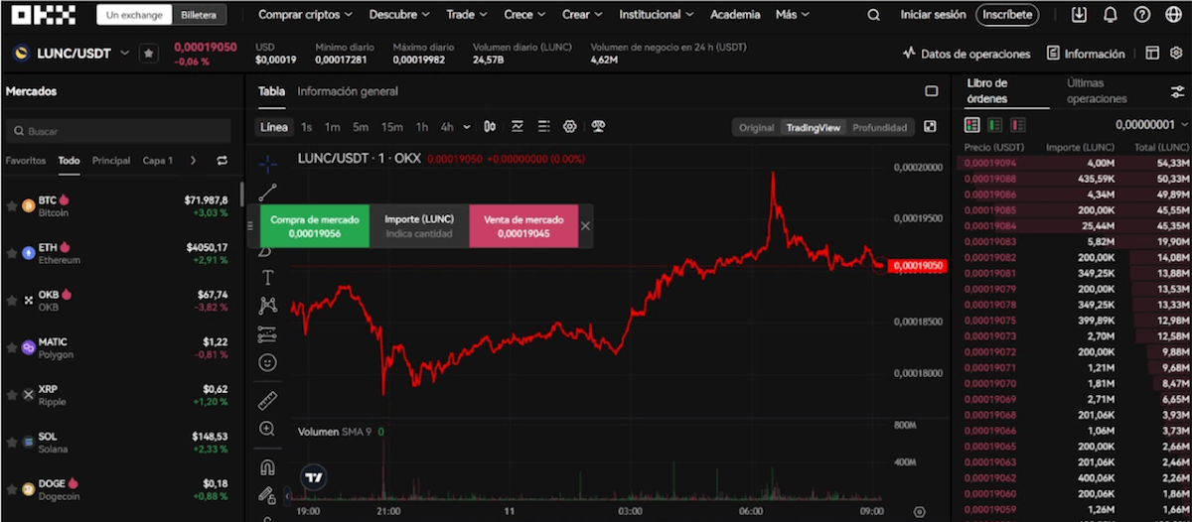This screenshot has height=522, width=1192.
Task: Click Importe (LUNC) quantity field
Action: (419, 226)
